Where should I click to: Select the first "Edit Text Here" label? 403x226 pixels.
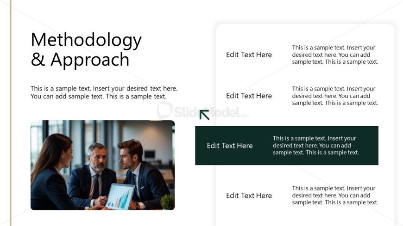249,55
